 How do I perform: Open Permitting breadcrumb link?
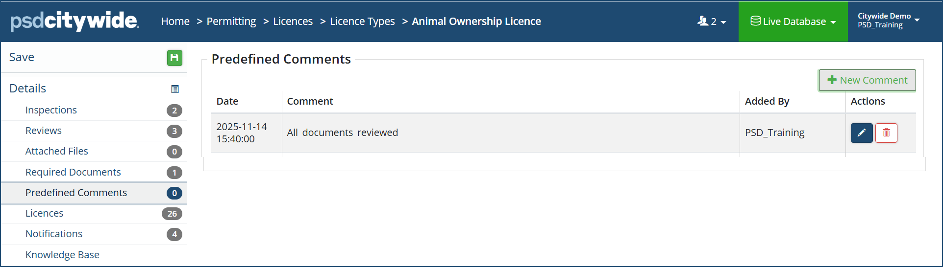pos(231,22)
